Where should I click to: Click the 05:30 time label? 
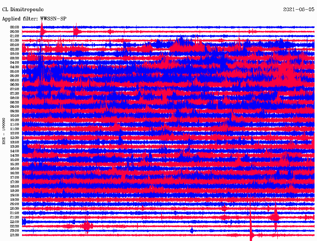point(15,76)
